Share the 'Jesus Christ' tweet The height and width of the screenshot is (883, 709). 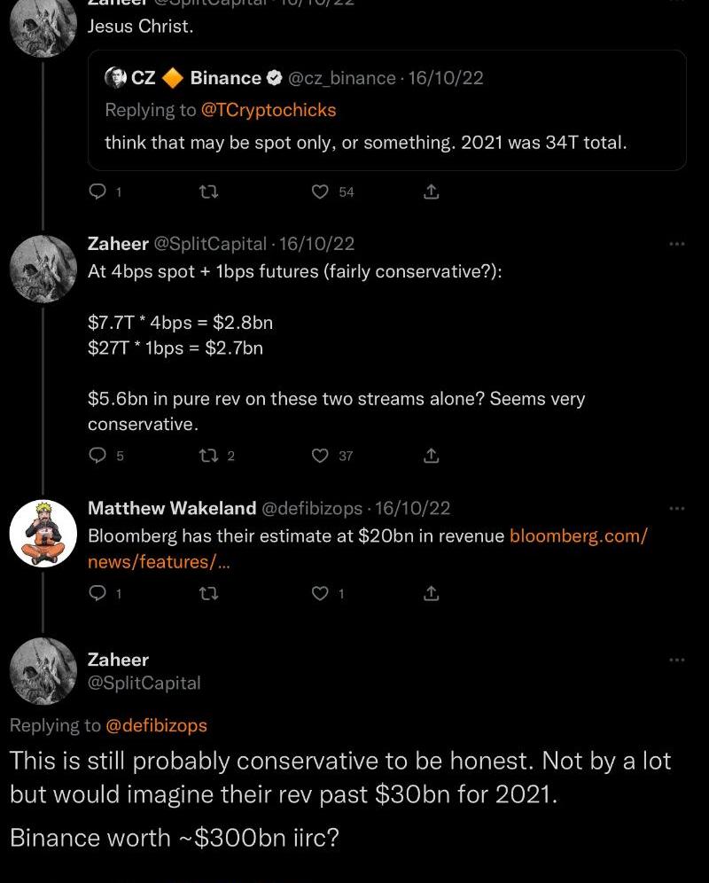432,191
